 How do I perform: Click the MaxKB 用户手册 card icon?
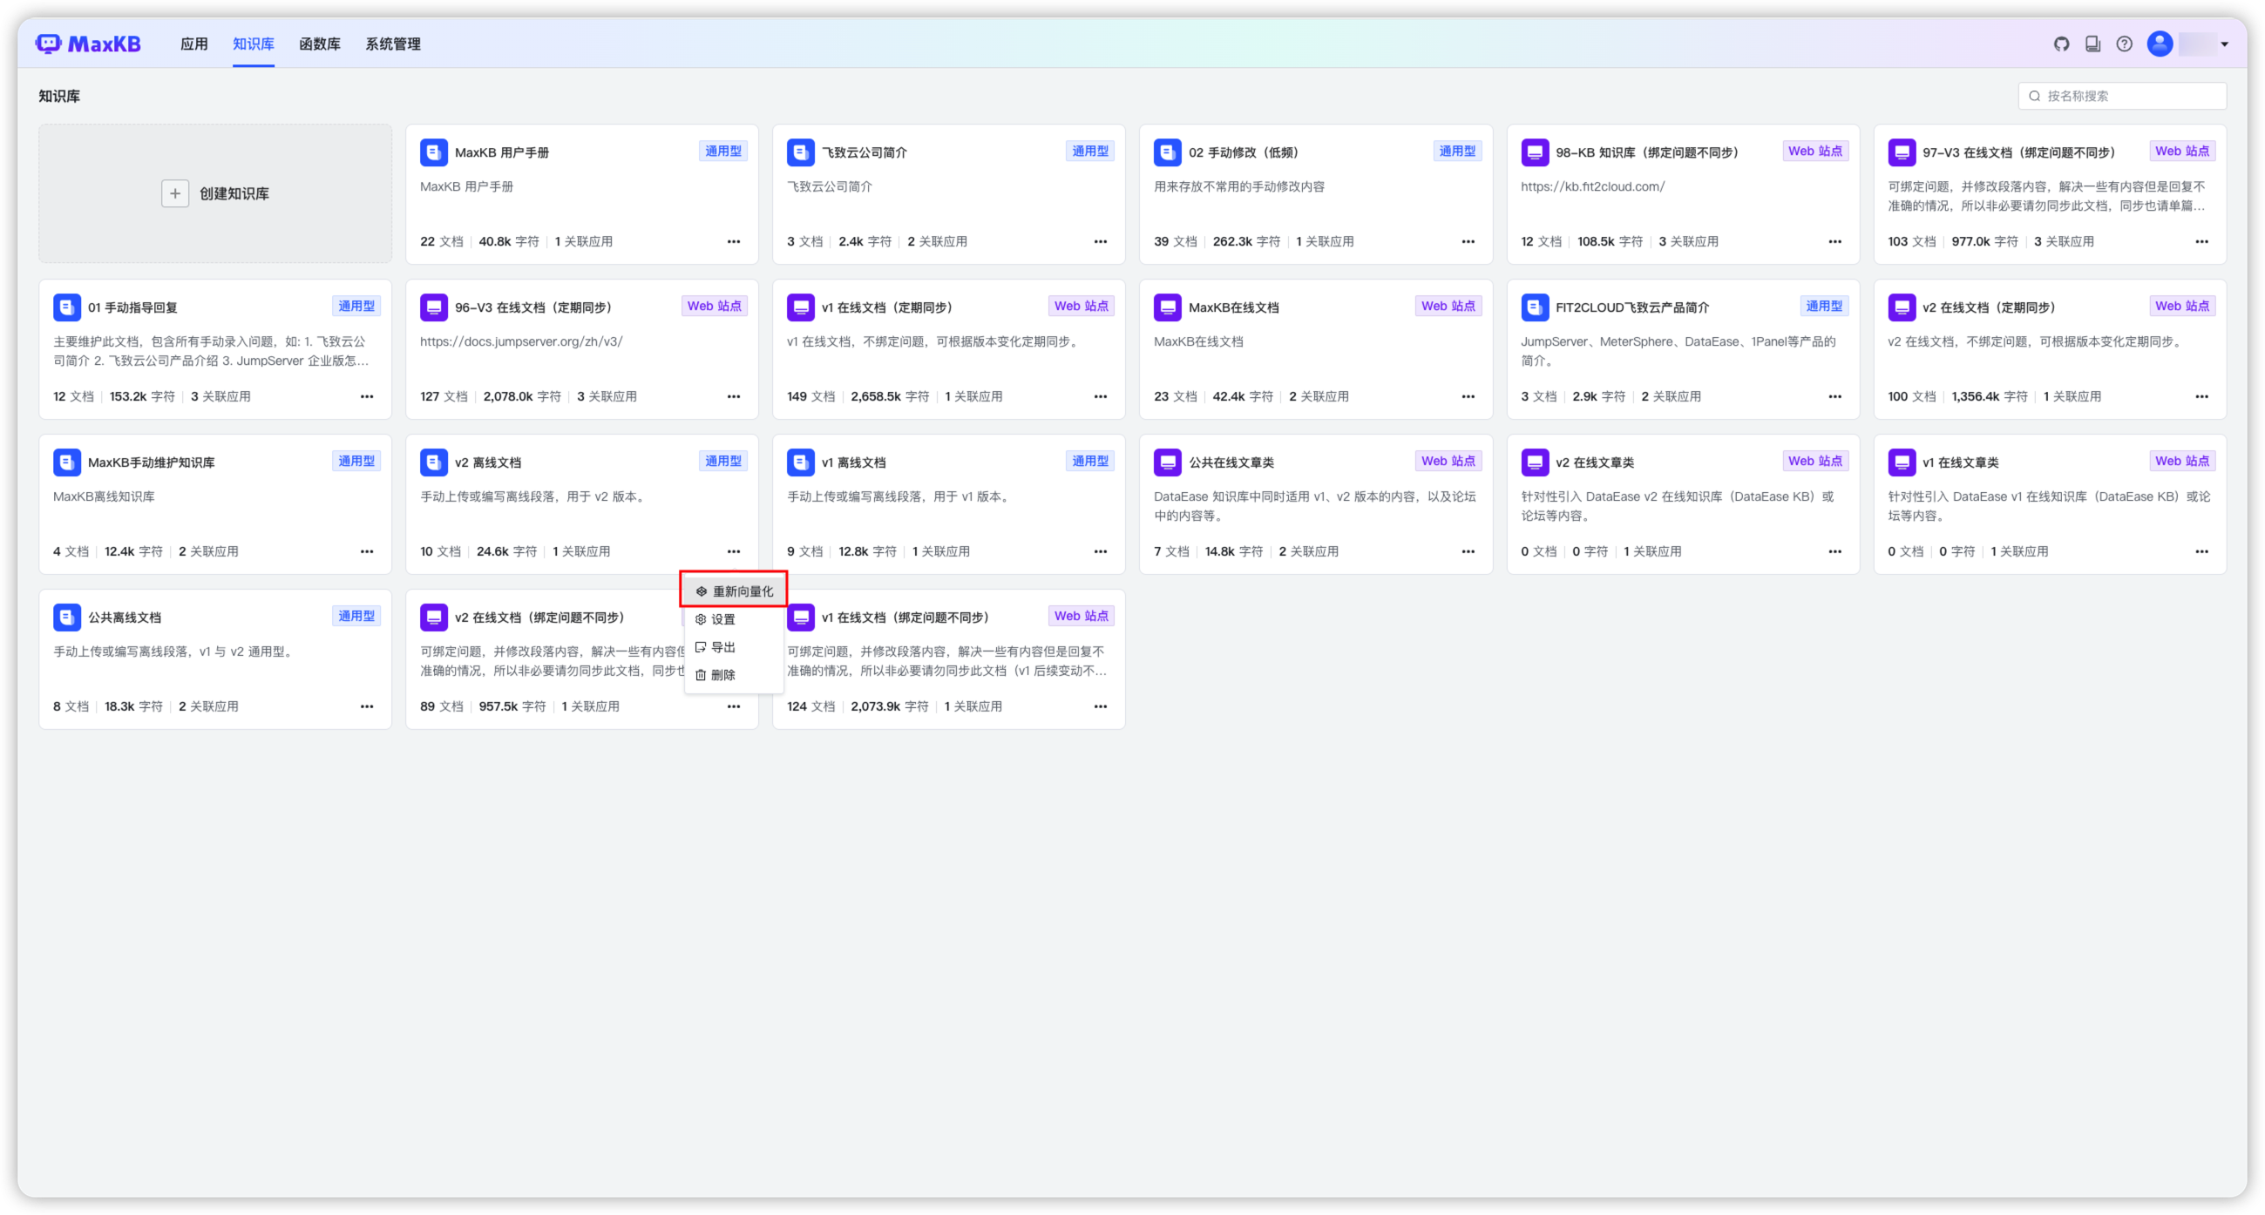(x=433, y=152)
